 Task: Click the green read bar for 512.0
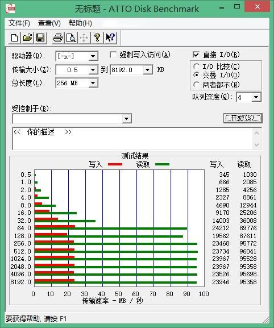pos(116,252)
